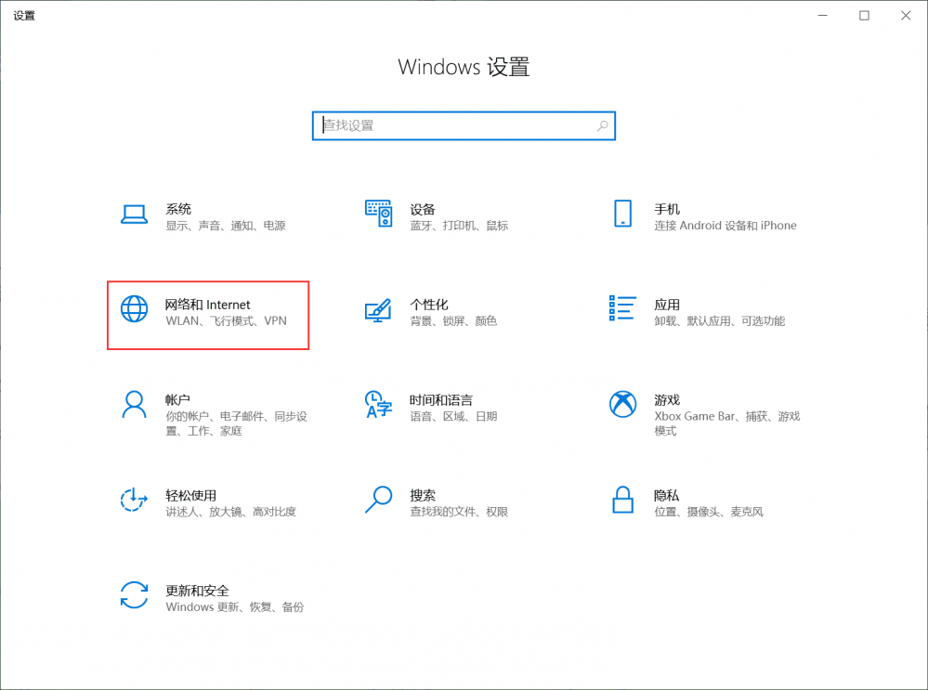Open the 网络和 Internet settings label
Screen dimensions: 928x690
pyautogui.click(x=208, y=305)
